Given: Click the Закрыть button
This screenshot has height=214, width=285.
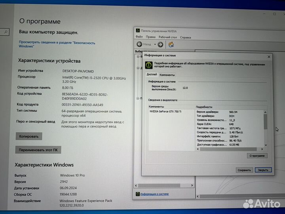Looking at the screenshot, I should coord(263,170).
